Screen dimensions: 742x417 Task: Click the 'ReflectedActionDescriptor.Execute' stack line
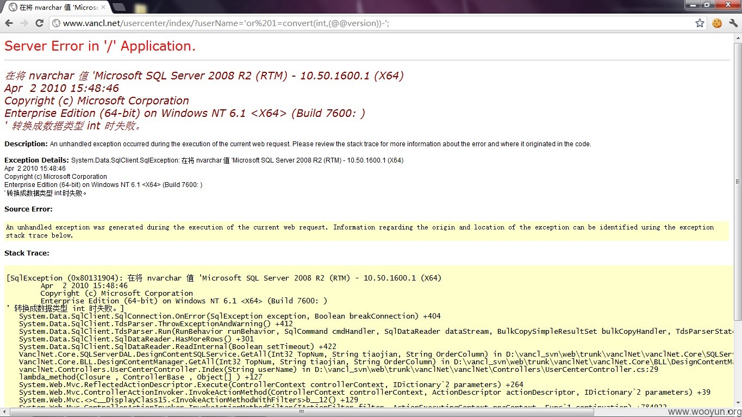tap(271, 384)
